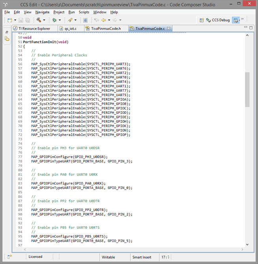Click the CCS Edit perspective icon
This screenshot has height=264, width=258.
236,20
